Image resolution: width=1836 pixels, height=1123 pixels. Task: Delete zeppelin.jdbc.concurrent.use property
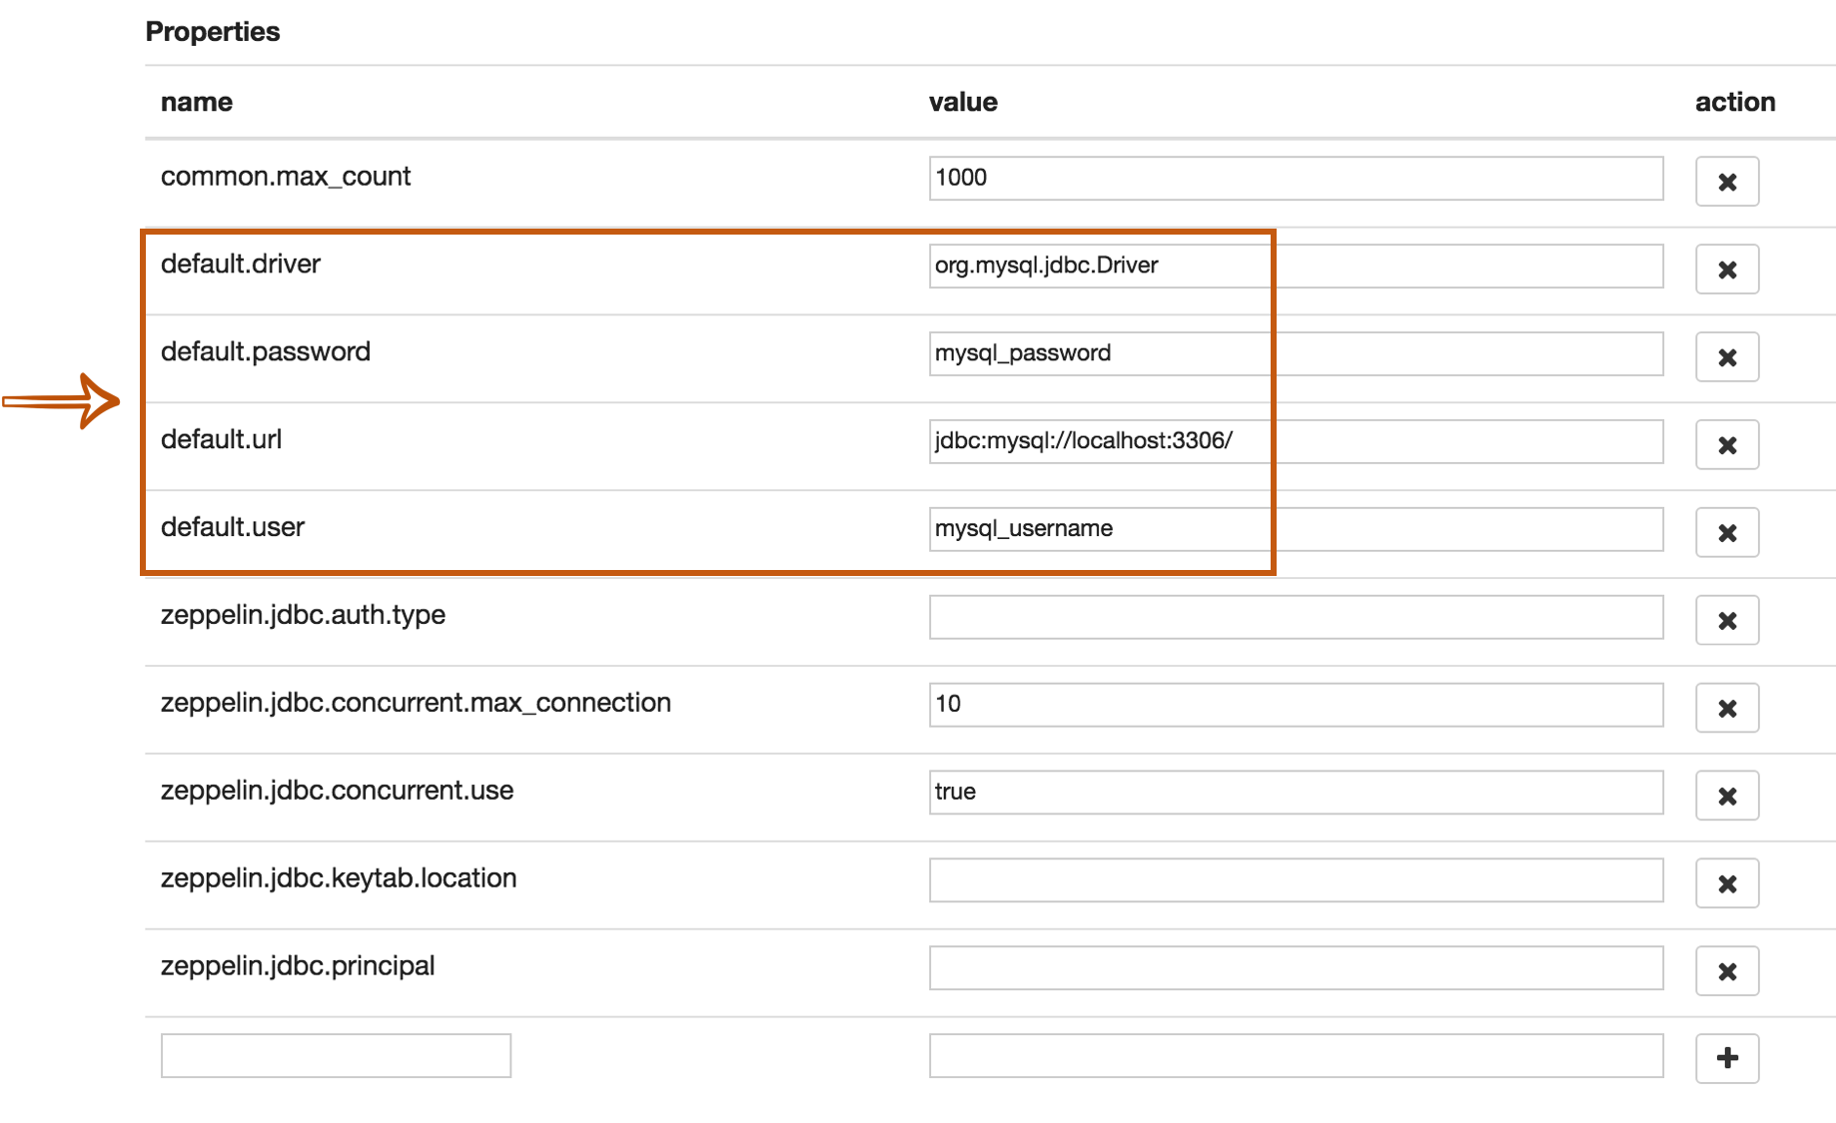[1726, 797]
